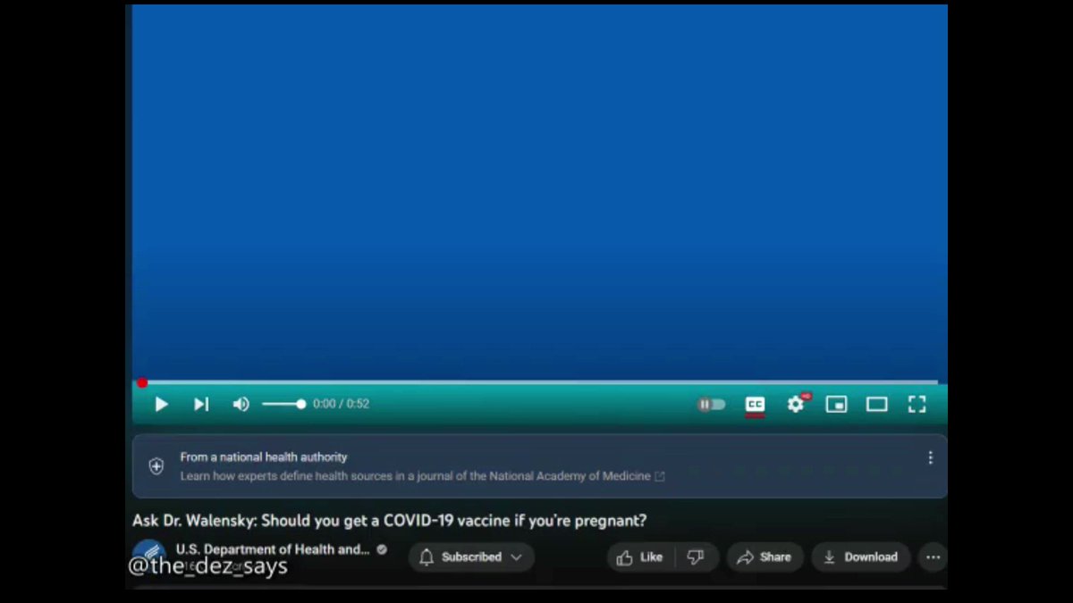1073x603 pixels.
Task: Click the verified channel checkmark badge
Action: (x=382, y=549)
